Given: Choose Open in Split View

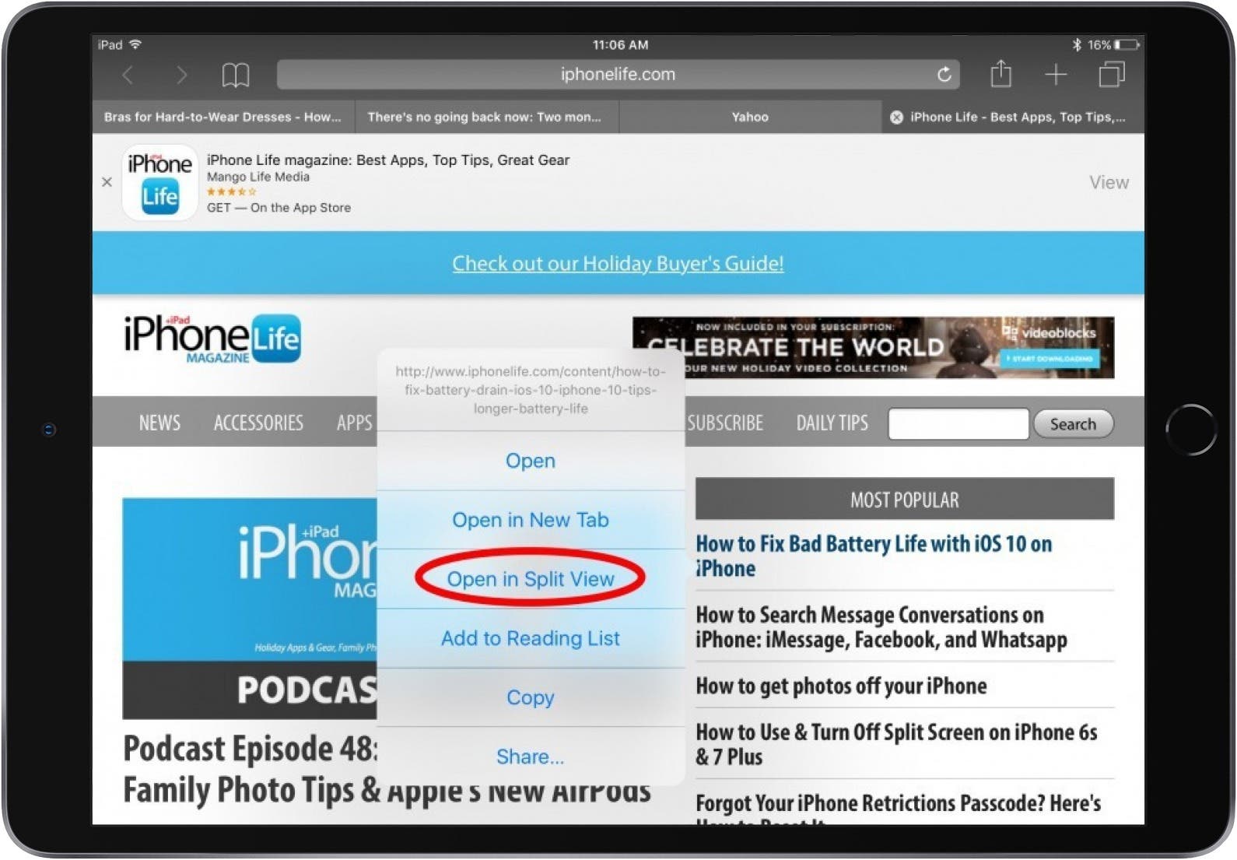Looking at the screenshot, I should (x=531, y=579).
